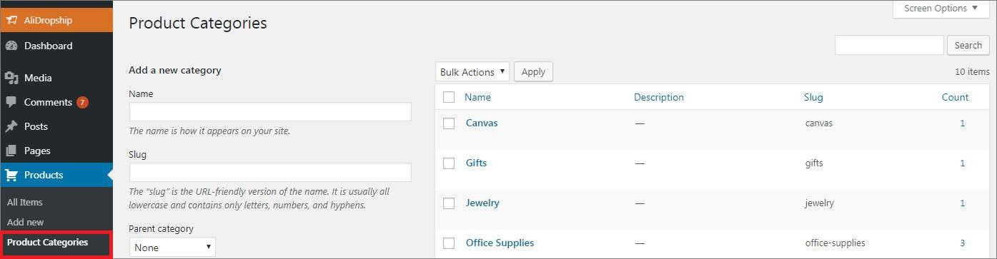The height and width of the screenshot is (259, 997).
Task: Expand the Parent category dropdown
Action: 172,247
